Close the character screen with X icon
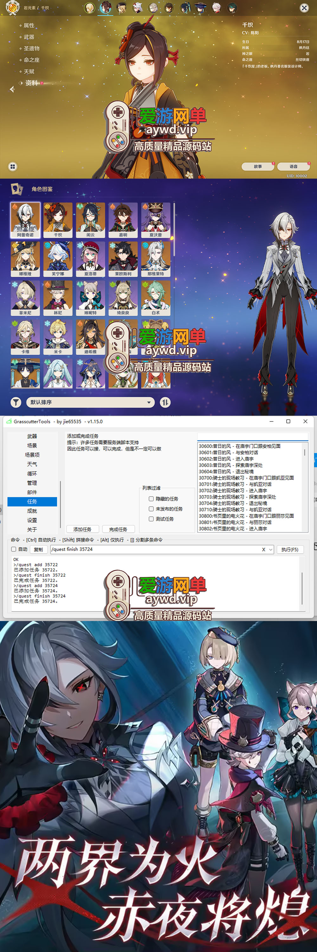This screenshot has height=952, width=317. point(304,8)
